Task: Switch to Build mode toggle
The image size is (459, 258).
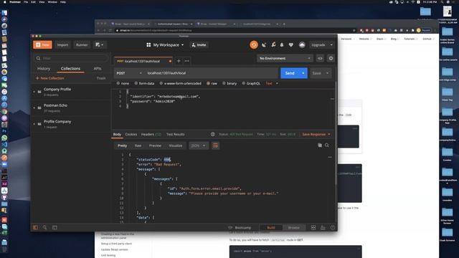Action: (271, 227)
